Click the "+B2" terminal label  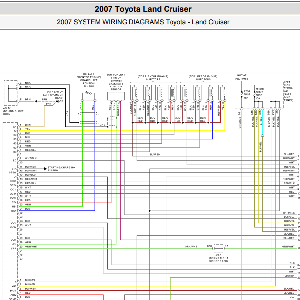[14, 287]
